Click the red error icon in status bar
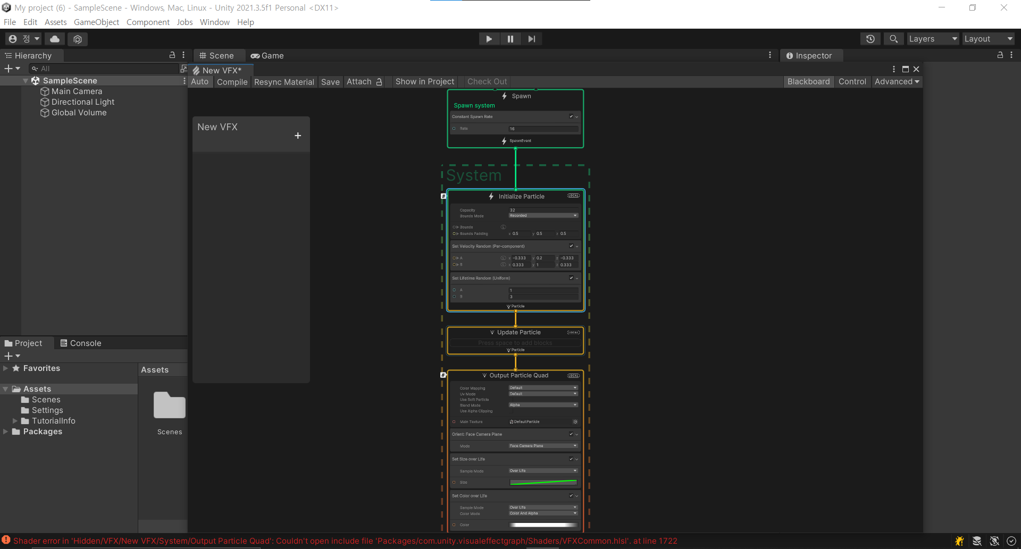The image size is (1021, 549). coord(6,540)
